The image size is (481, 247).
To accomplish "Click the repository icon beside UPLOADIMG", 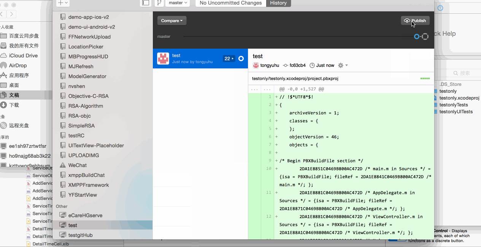I will click(x=63, y=155).
